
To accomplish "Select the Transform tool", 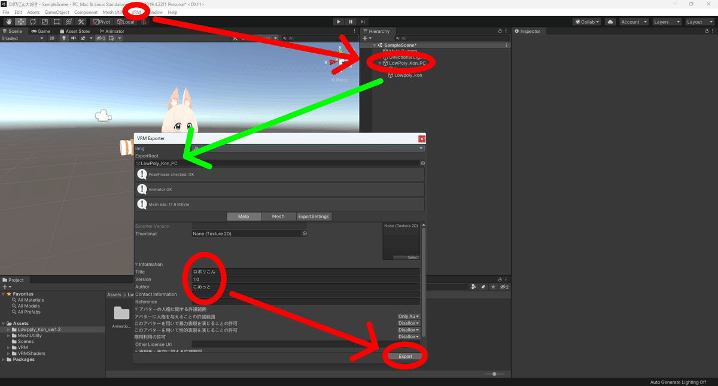I will point(68,22).
